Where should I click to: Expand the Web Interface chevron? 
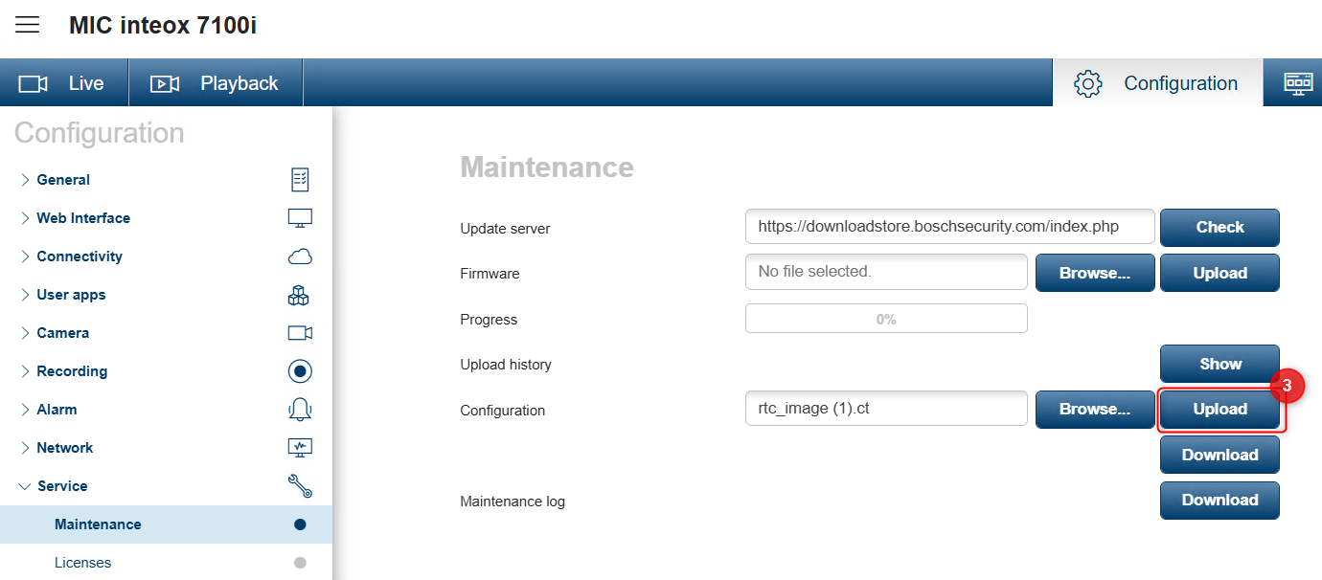25,218
